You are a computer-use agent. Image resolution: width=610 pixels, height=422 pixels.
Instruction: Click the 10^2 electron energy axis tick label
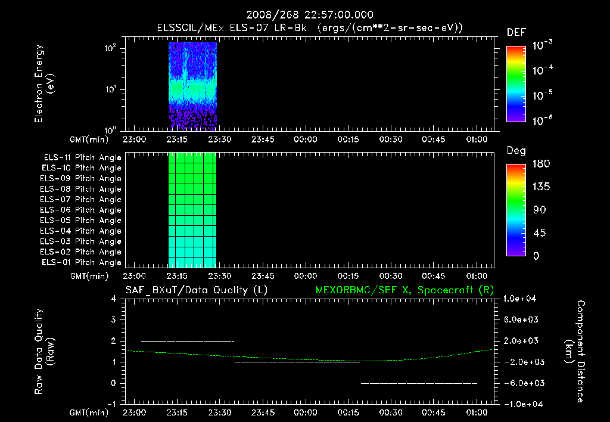pyautogui.click(x=110, y=49)
